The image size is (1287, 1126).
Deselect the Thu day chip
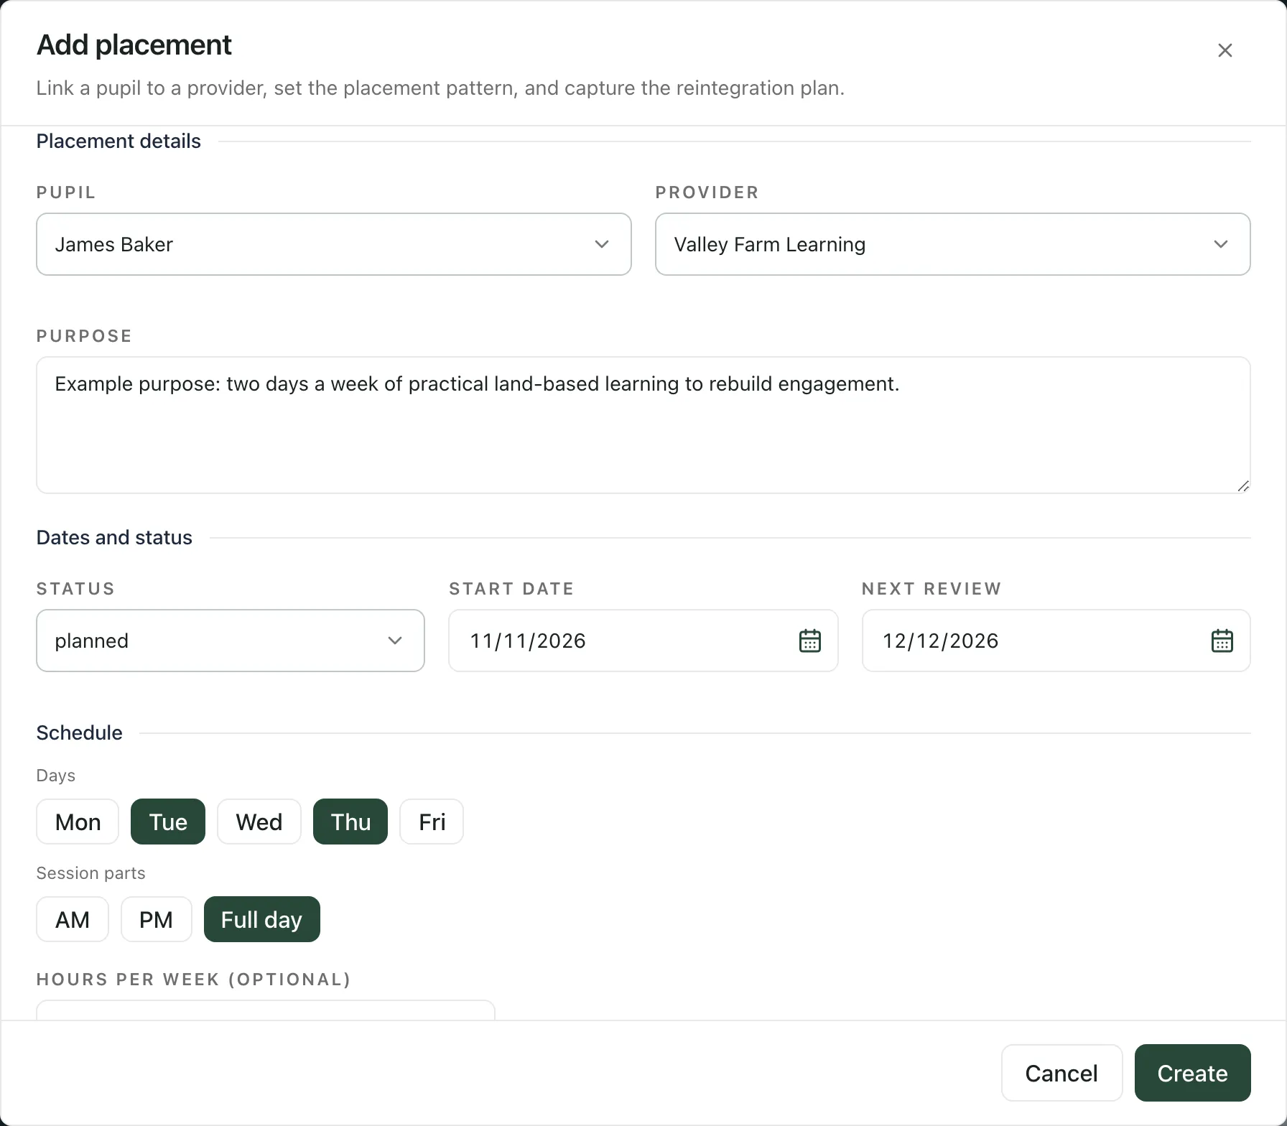pos(350,822)
